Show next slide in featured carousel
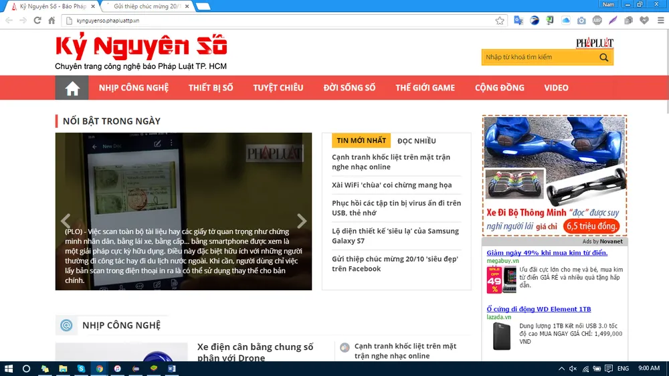The width and height of the screenshot is (669, 376). (302, 221)
